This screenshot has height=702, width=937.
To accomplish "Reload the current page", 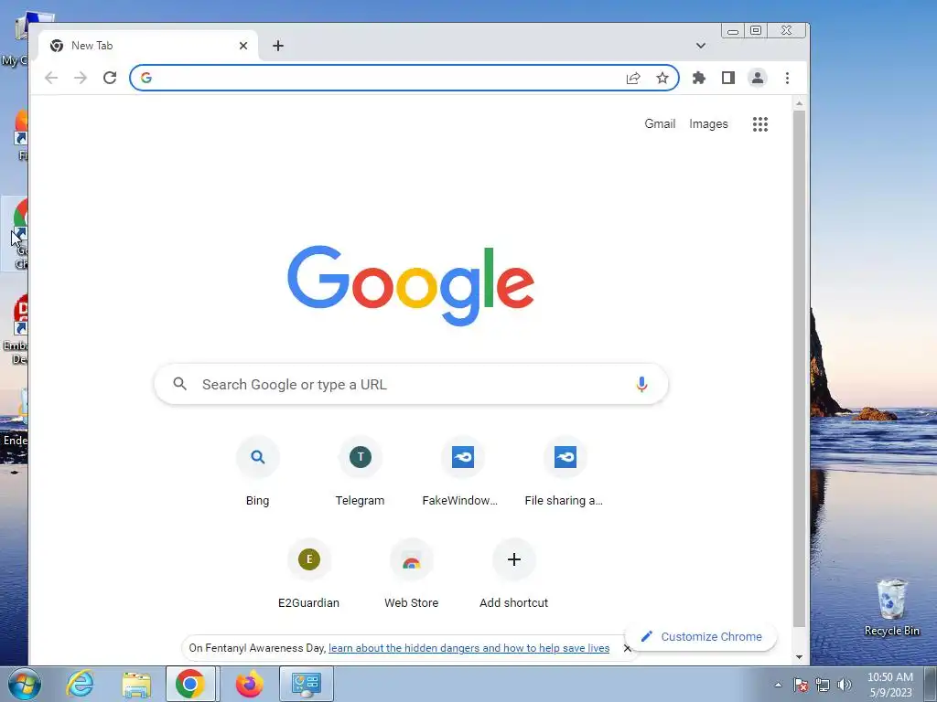I will (x=110, y=78).
